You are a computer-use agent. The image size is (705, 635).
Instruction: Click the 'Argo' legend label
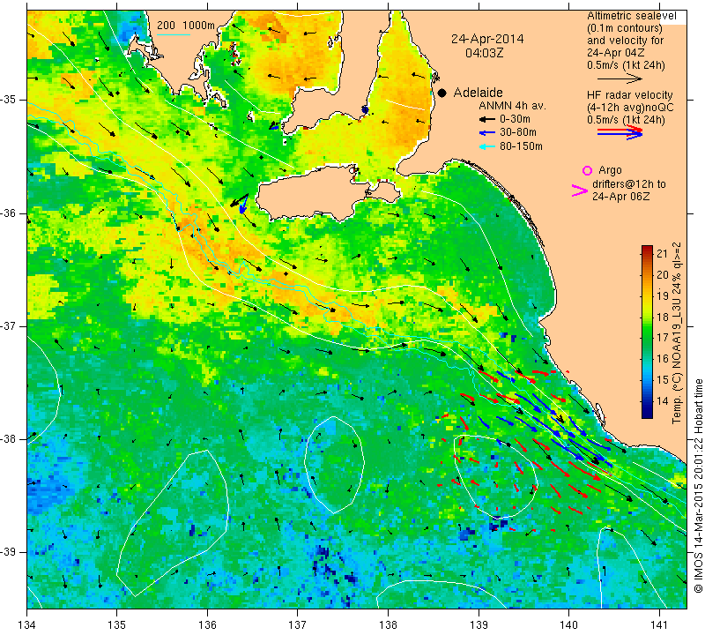610,170
